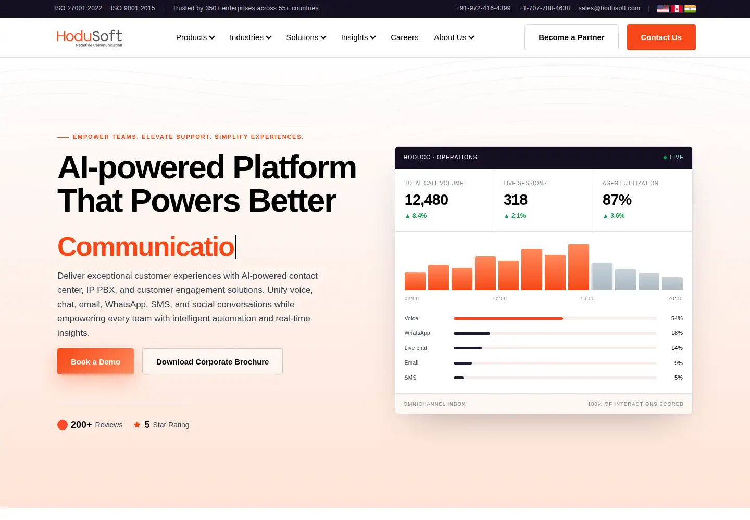
Task: Click the 200+ Reviews text
Action: point(97,425)
